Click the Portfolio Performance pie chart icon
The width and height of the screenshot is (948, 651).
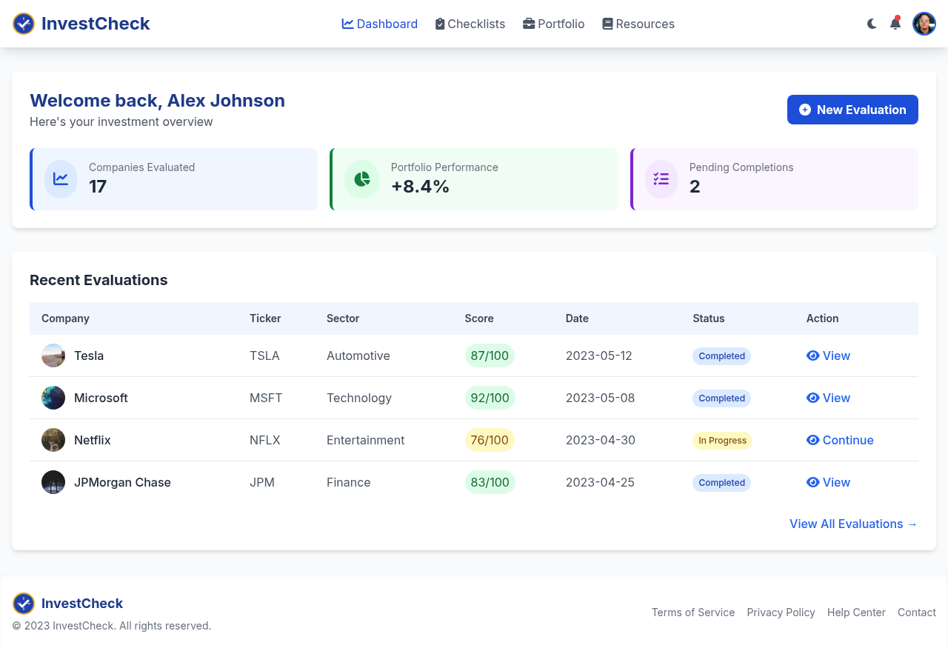tap(361, 178)
